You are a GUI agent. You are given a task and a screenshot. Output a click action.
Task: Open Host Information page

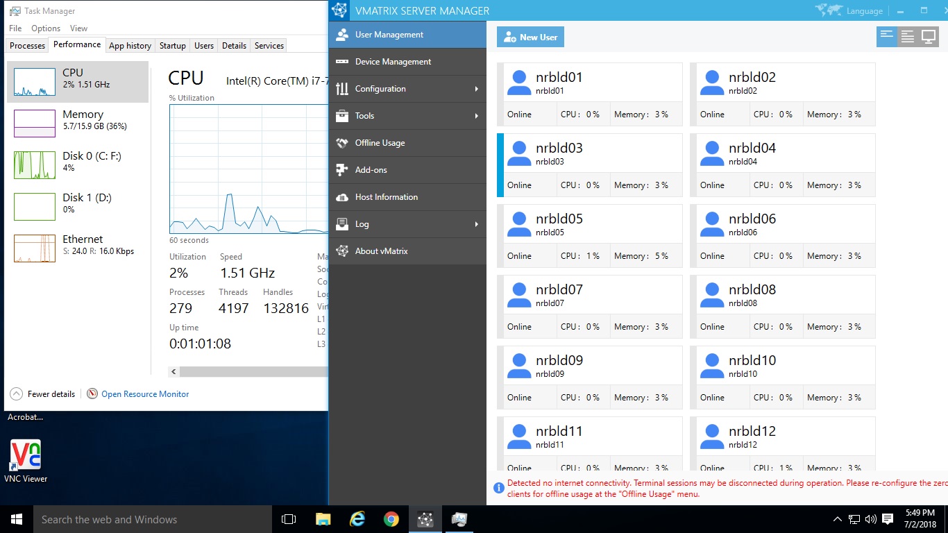tap(407, 197)
